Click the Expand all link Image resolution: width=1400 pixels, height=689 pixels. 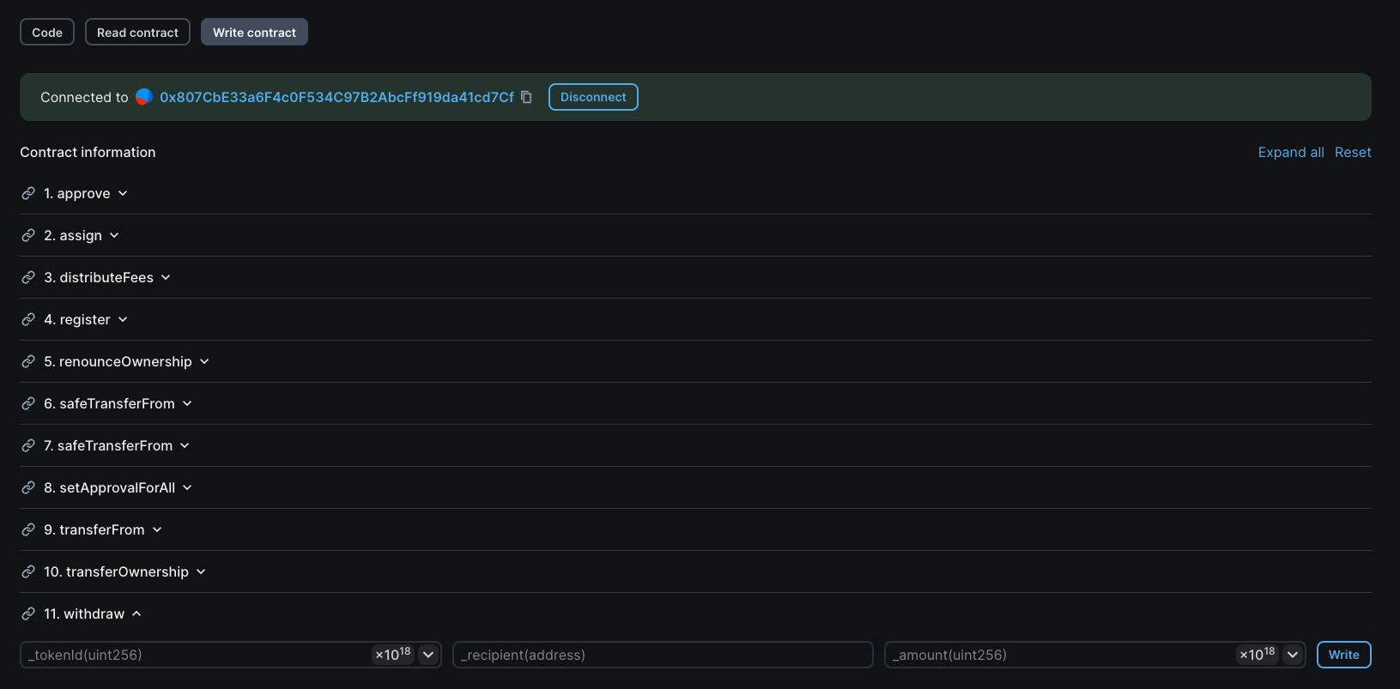click(x=1290, y=152)
